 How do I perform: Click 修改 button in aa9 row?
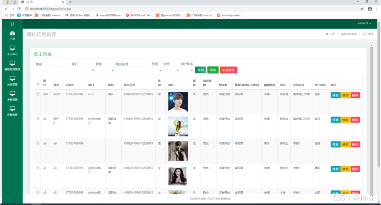click(x=345, y=95)
